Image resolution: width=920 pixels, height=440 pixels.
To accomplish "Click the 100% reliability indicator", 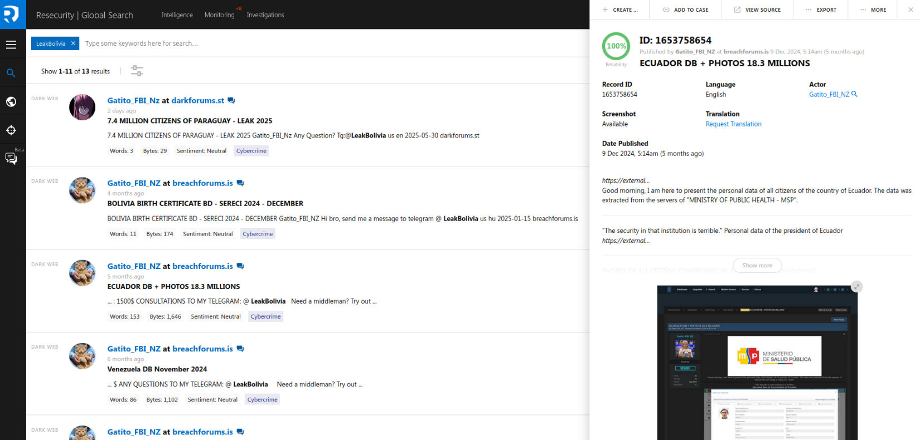I will [x=616, y=46].
